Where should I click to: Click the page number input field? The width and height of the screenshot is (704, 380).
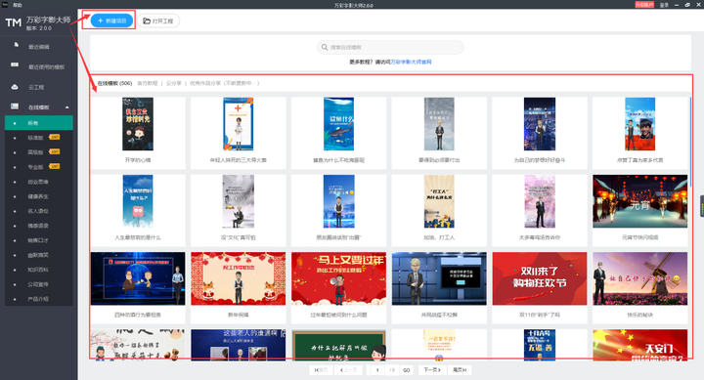(377, 370)
